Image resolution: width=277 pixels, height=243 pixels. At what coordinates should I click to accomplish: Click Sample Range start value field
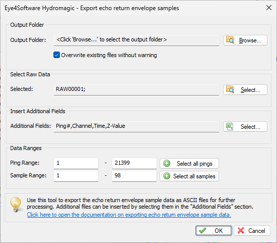coord(76,176)
